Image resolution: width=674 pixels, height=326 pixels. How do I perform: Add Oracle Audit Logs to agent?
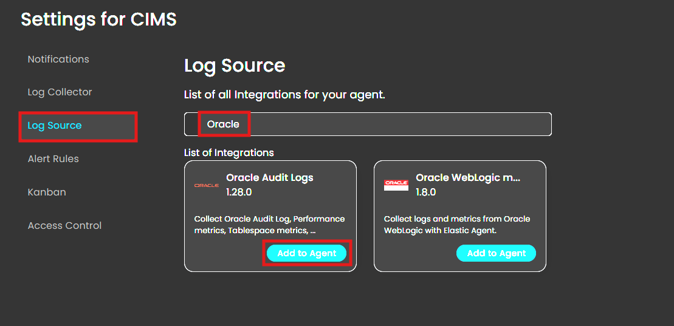306,253
